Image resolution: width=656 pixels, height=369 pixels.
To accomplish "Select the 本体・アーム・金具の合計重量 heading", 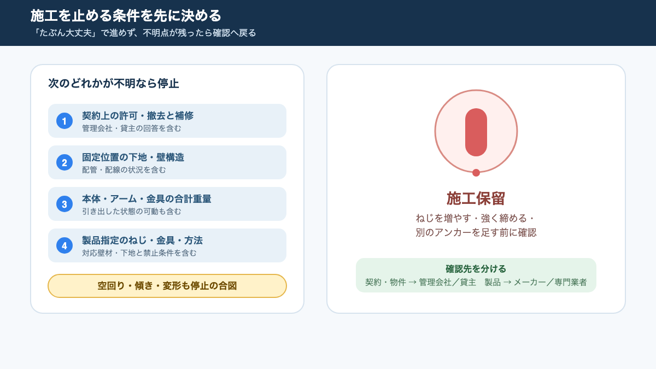I will 147,198.
